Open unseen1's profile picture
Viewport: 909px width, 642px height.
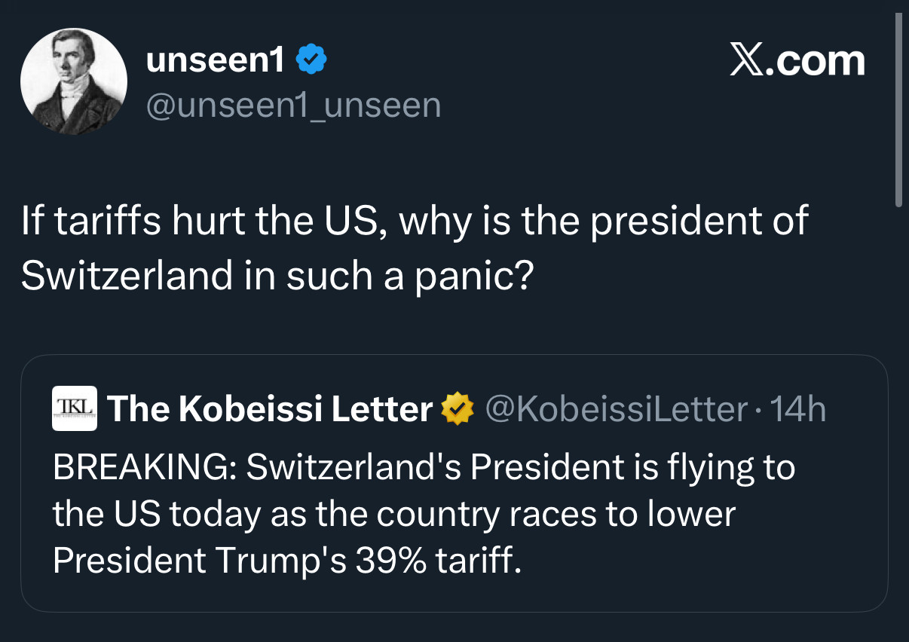pos(74,81)
